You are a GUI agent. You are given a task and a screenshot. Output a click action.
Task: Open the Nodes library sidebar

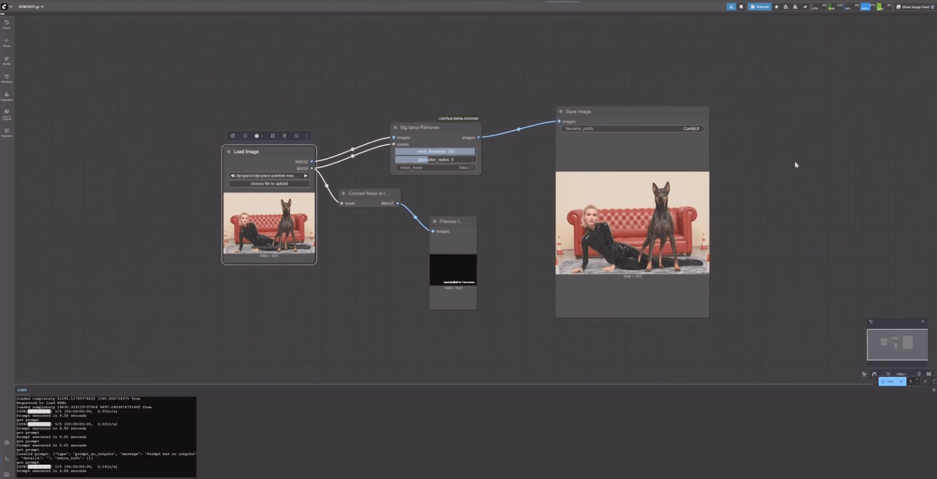(7, 42)
